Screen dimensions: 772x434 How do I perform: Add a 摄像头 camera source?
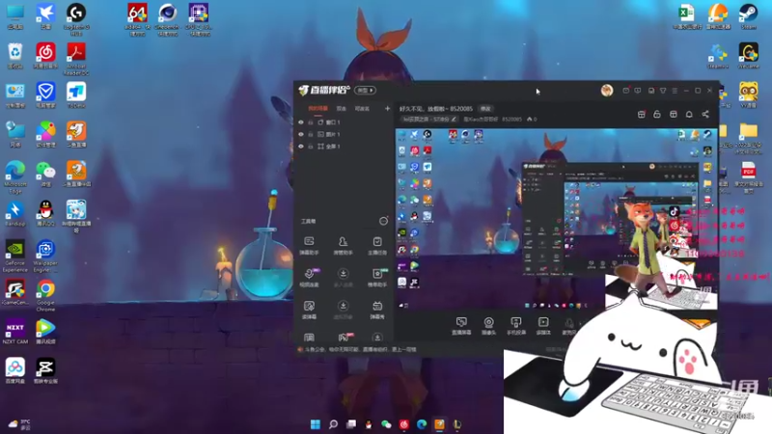(x=488, y=326)
